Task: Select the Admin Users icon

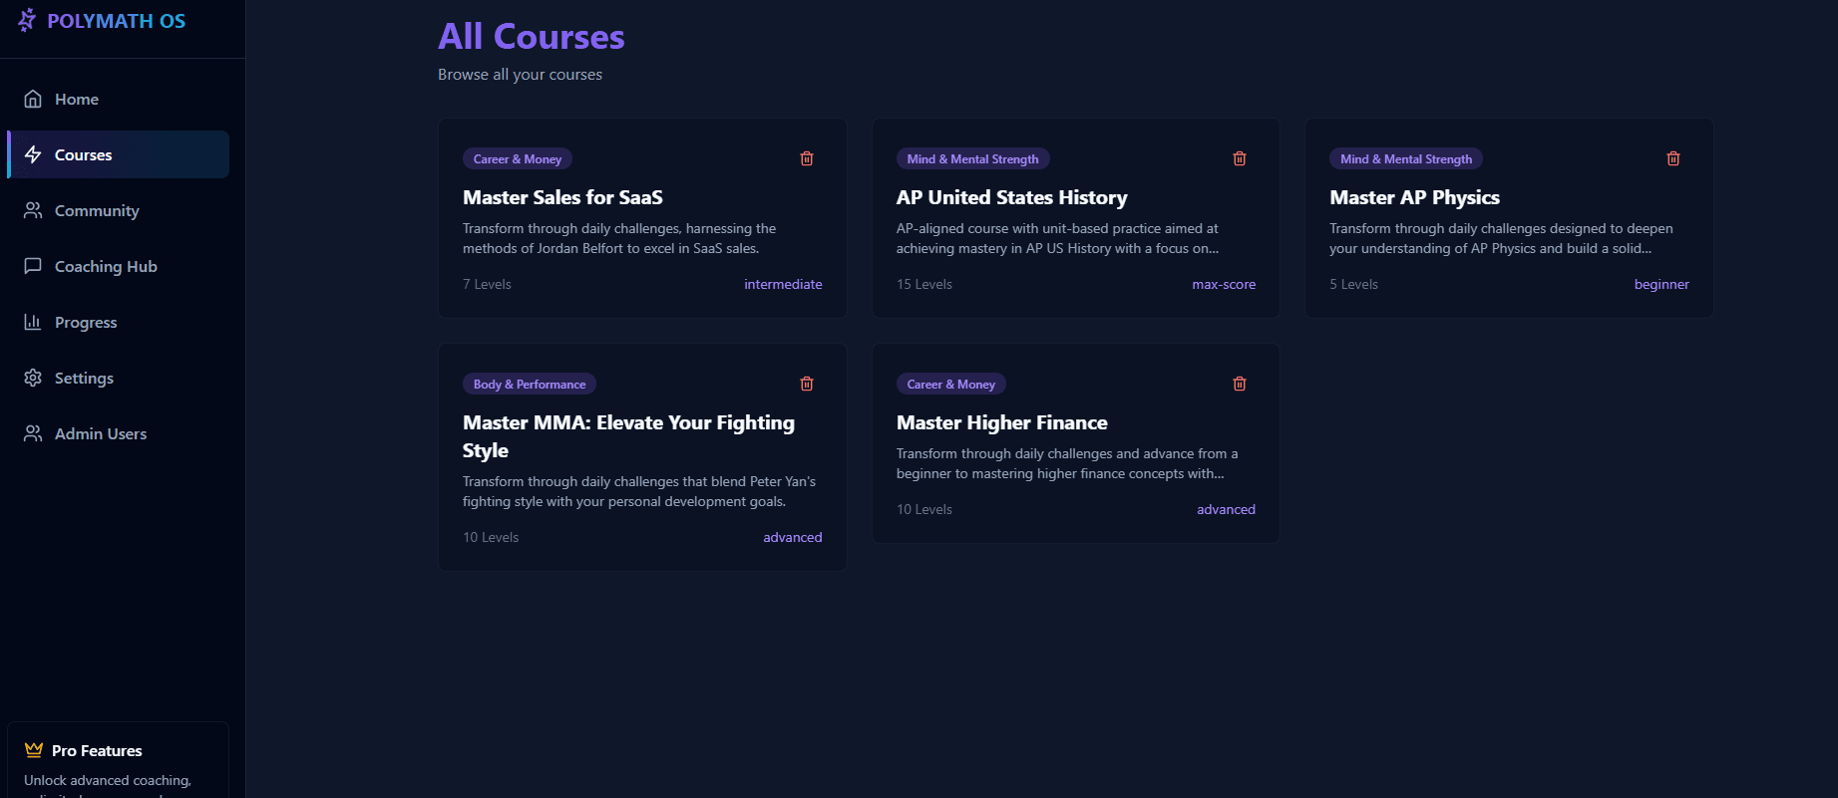Action: coord(33,433)
